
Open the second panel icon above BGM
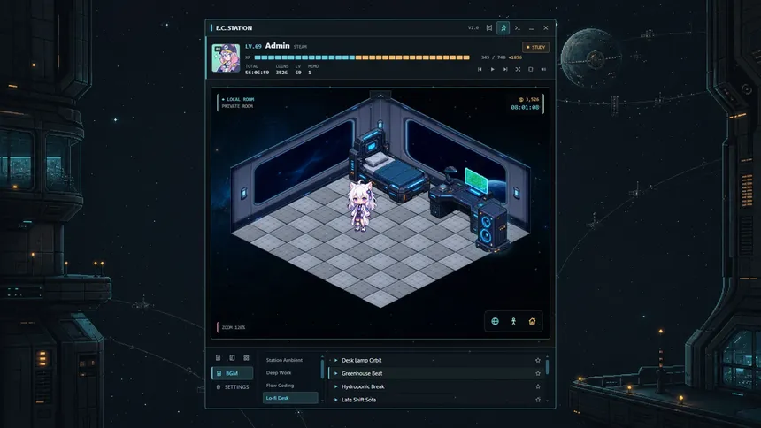[x=232, y=358]
